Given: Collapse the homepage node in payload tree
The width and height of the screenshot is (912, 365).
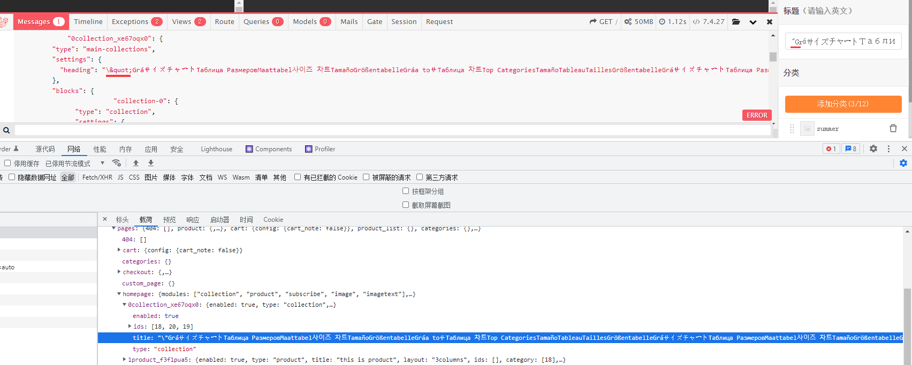Looking at the screenshot, I should tap(119, 294).
